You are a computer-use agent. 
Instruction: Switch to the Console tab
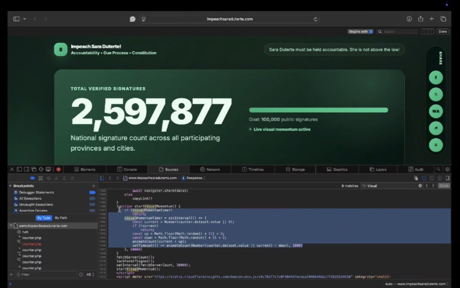click(x=127, y=169)
